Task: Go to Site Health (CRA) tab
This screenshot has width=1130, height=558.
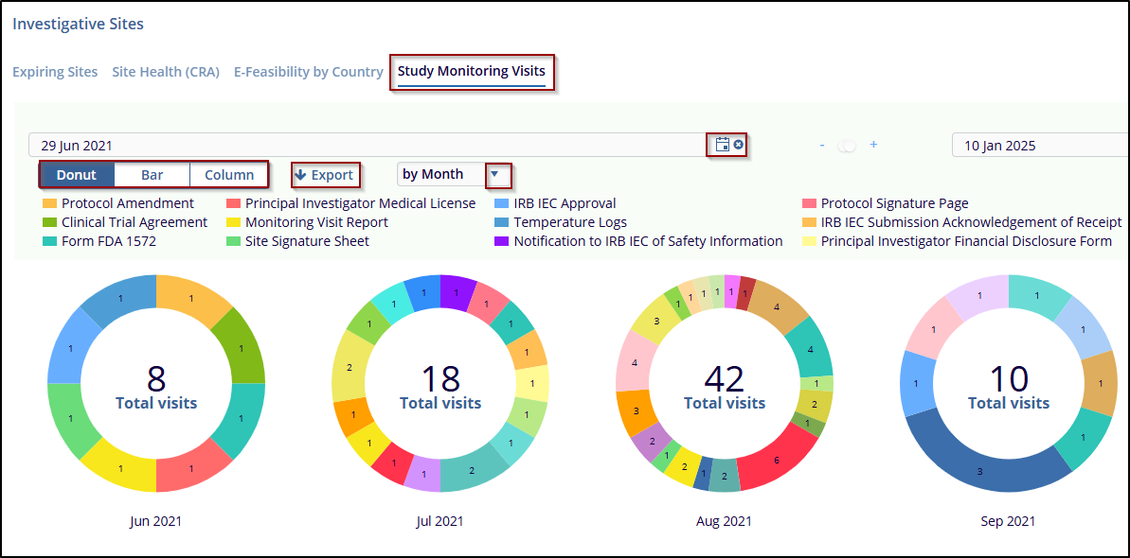Action: (166, 72)
